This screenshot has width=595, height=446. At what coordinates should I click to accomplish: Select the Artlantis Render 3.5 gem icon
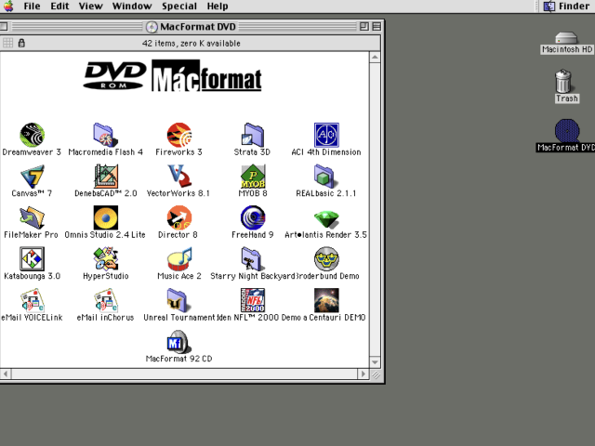click(326, 219)
